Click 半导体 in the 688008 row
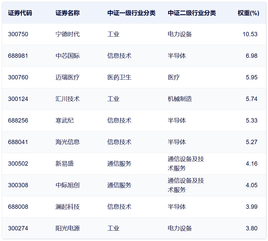268x241 pixels. tap(177, 207)
